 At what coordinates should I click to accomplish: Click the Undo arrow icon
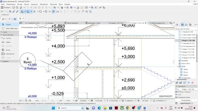tap(2, 12)
